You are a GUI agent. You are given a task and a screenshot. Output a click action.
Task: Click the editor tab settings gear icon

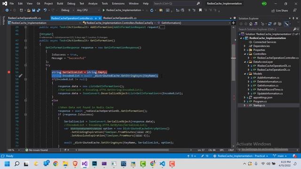coord(235,18)
